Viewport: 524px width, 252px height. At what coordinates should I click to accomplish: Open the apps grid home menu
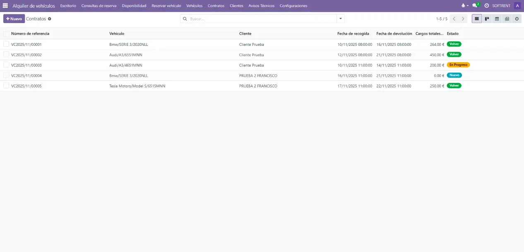5,6
